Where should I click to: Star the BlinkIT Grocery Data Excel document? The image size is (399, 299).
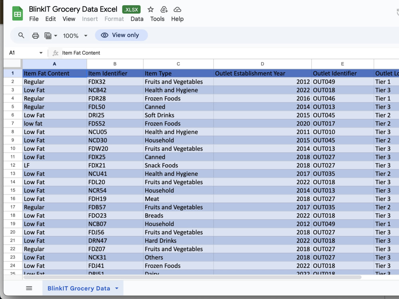coord(150,10)
